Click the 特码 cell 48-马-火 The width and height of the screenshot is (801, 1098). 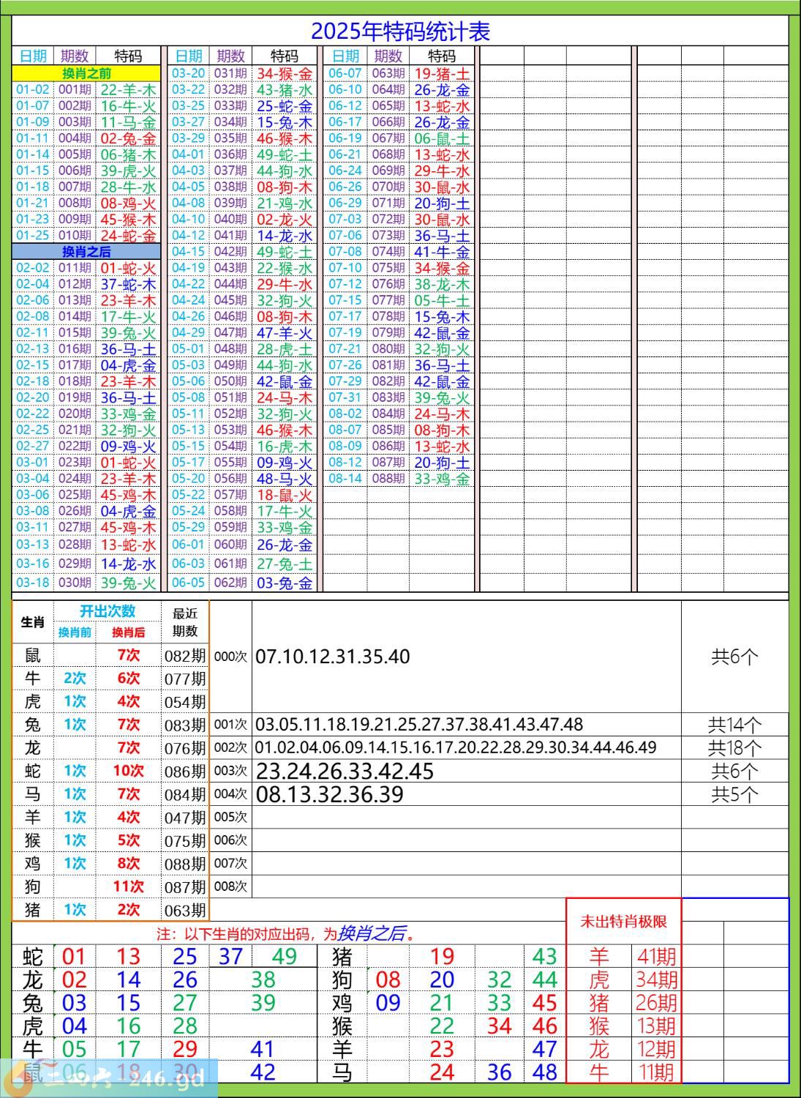click(285, 479)
